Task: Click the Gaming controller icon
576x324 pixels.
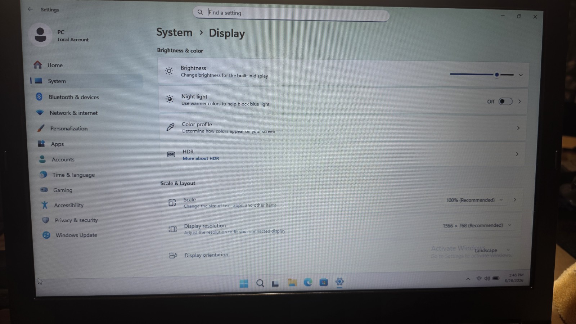Action: tap(44, 190)
